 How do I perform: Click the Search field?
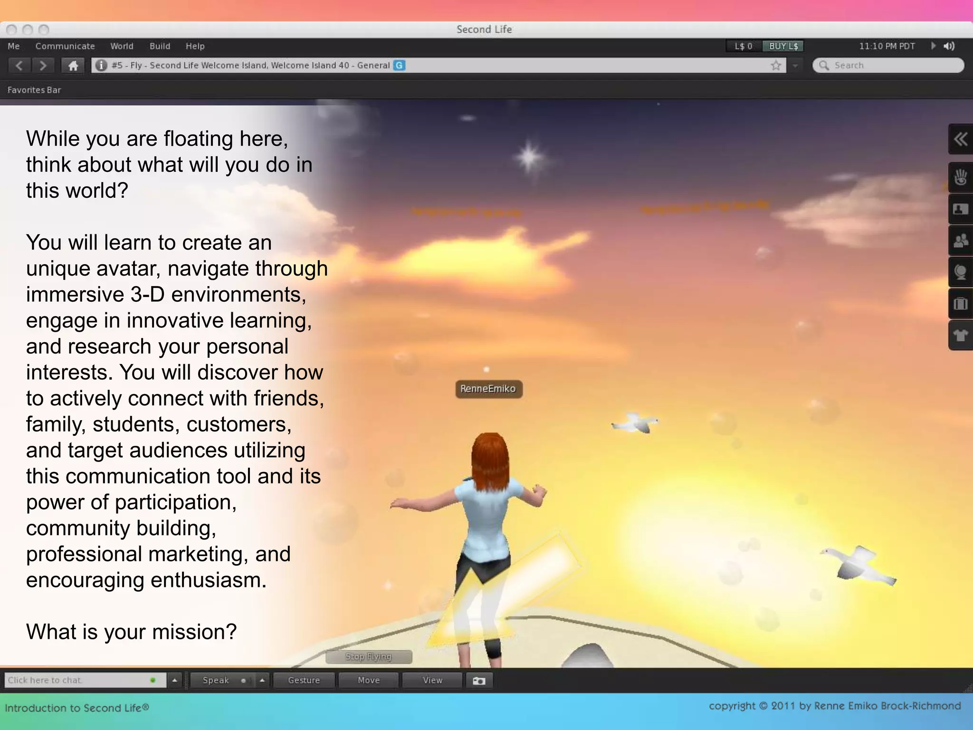[x=888, y=66]
